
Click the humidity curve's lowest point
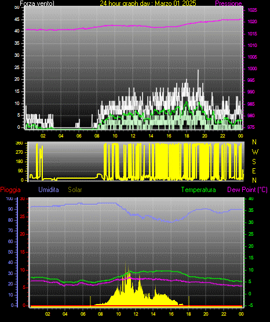pos(171,222)
